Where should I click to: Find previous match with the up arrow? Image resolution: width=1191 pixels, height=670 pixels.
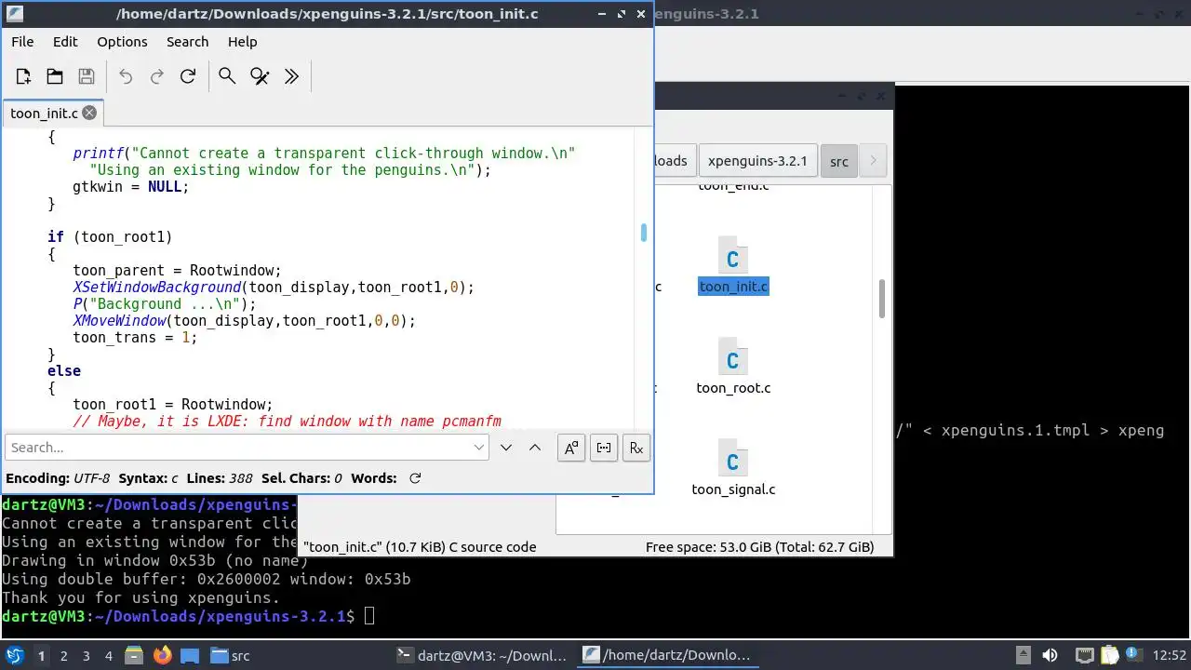[x=535, y=448]
